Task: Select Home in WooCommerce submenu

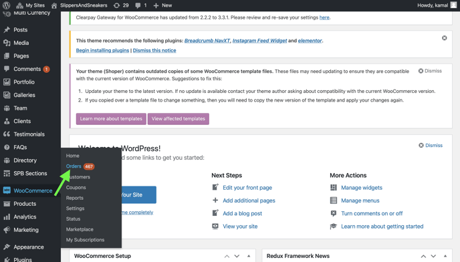Action: click(x=72, y=156)
